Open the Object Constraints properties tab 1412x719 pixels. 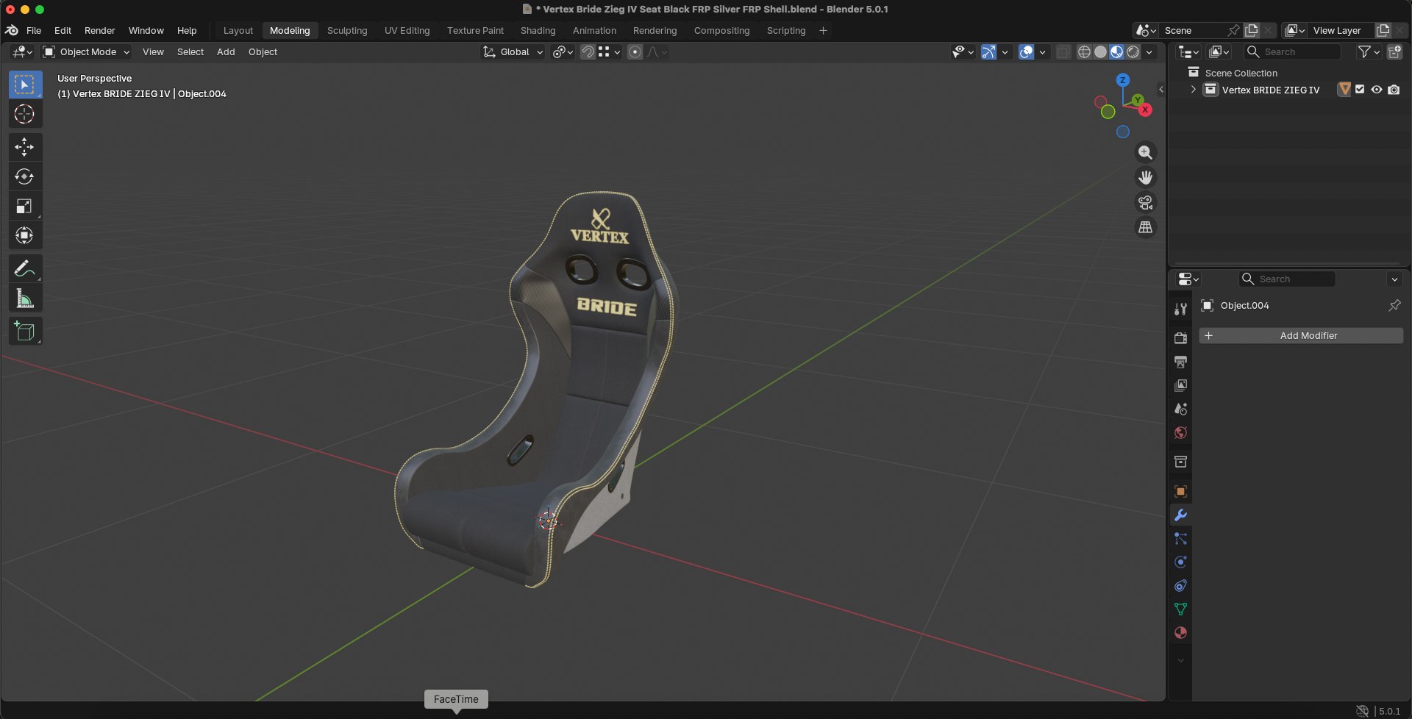click(x=1180, y=585)
